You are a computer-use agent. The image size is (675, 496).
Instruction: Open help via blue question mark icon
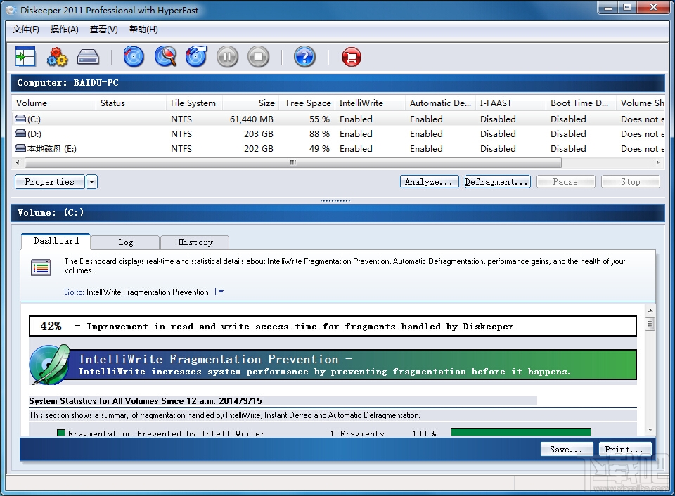click(x=304, y=57)
